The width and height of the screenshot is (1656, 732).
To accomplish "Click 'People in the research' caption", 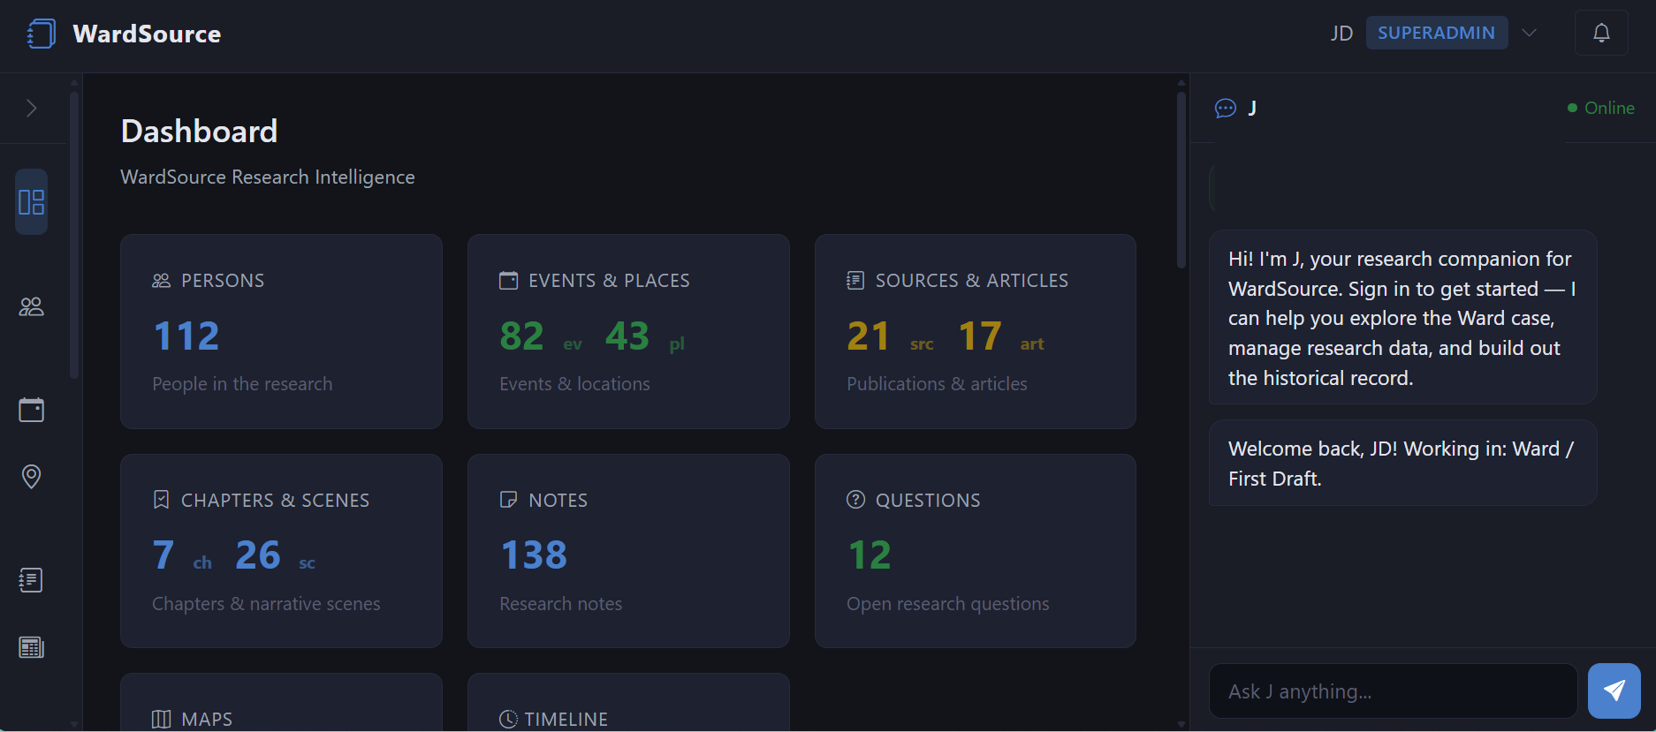I will click(242, 384).
